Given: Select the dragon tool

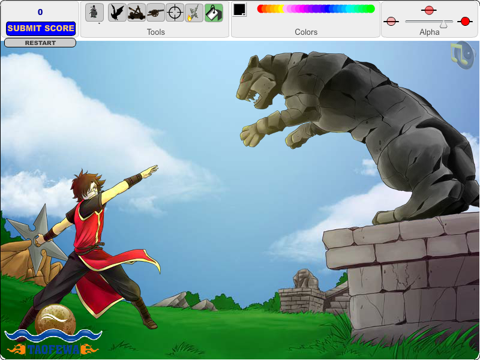Looking at the screenshot, I should click(117, 13).
